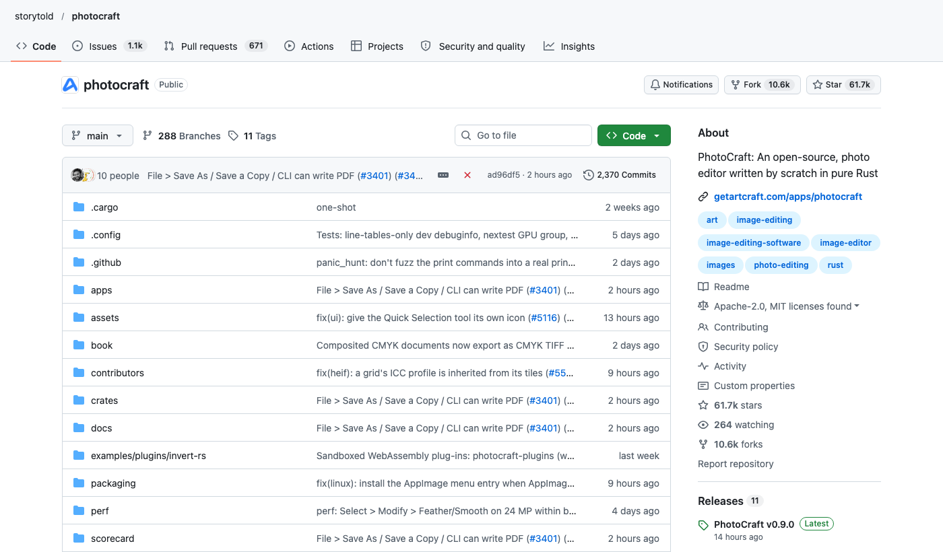The height and width of the screenshot is (552, 943).
Task: Click the .github folder icon
Action: tap(79, 263)
